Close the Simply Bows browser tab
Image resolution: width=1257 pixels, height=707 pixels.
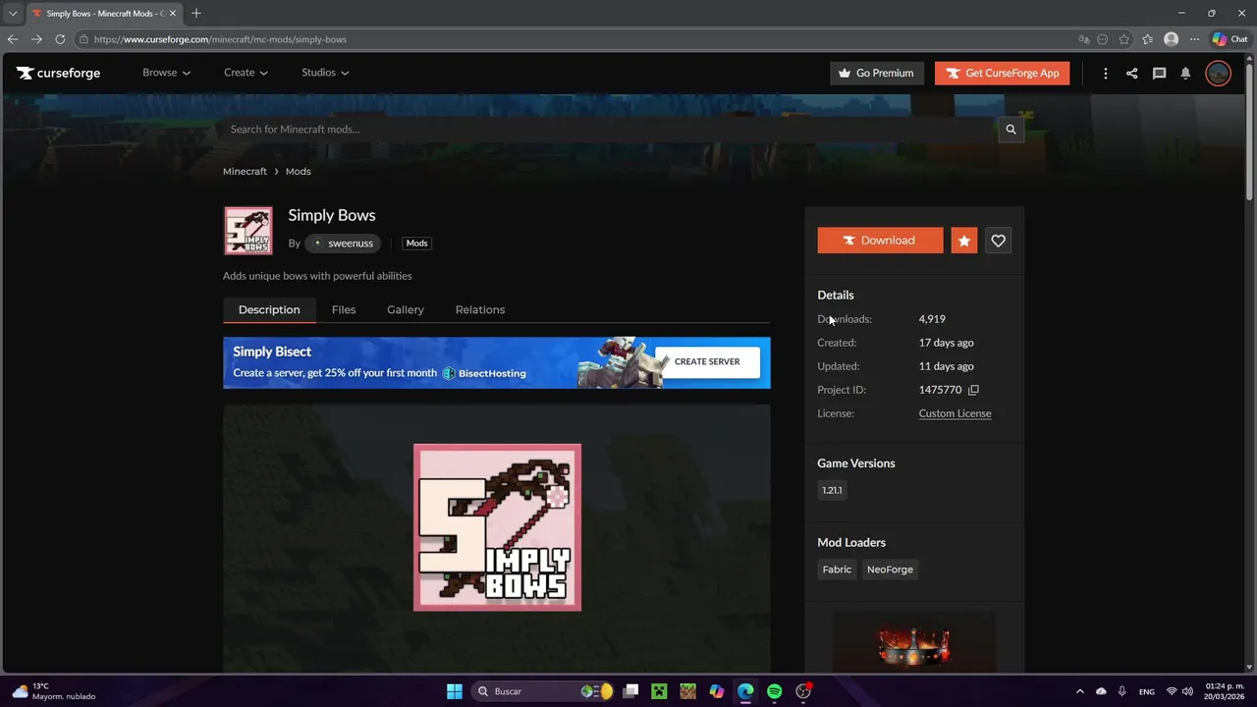click(x=173, y=14)
